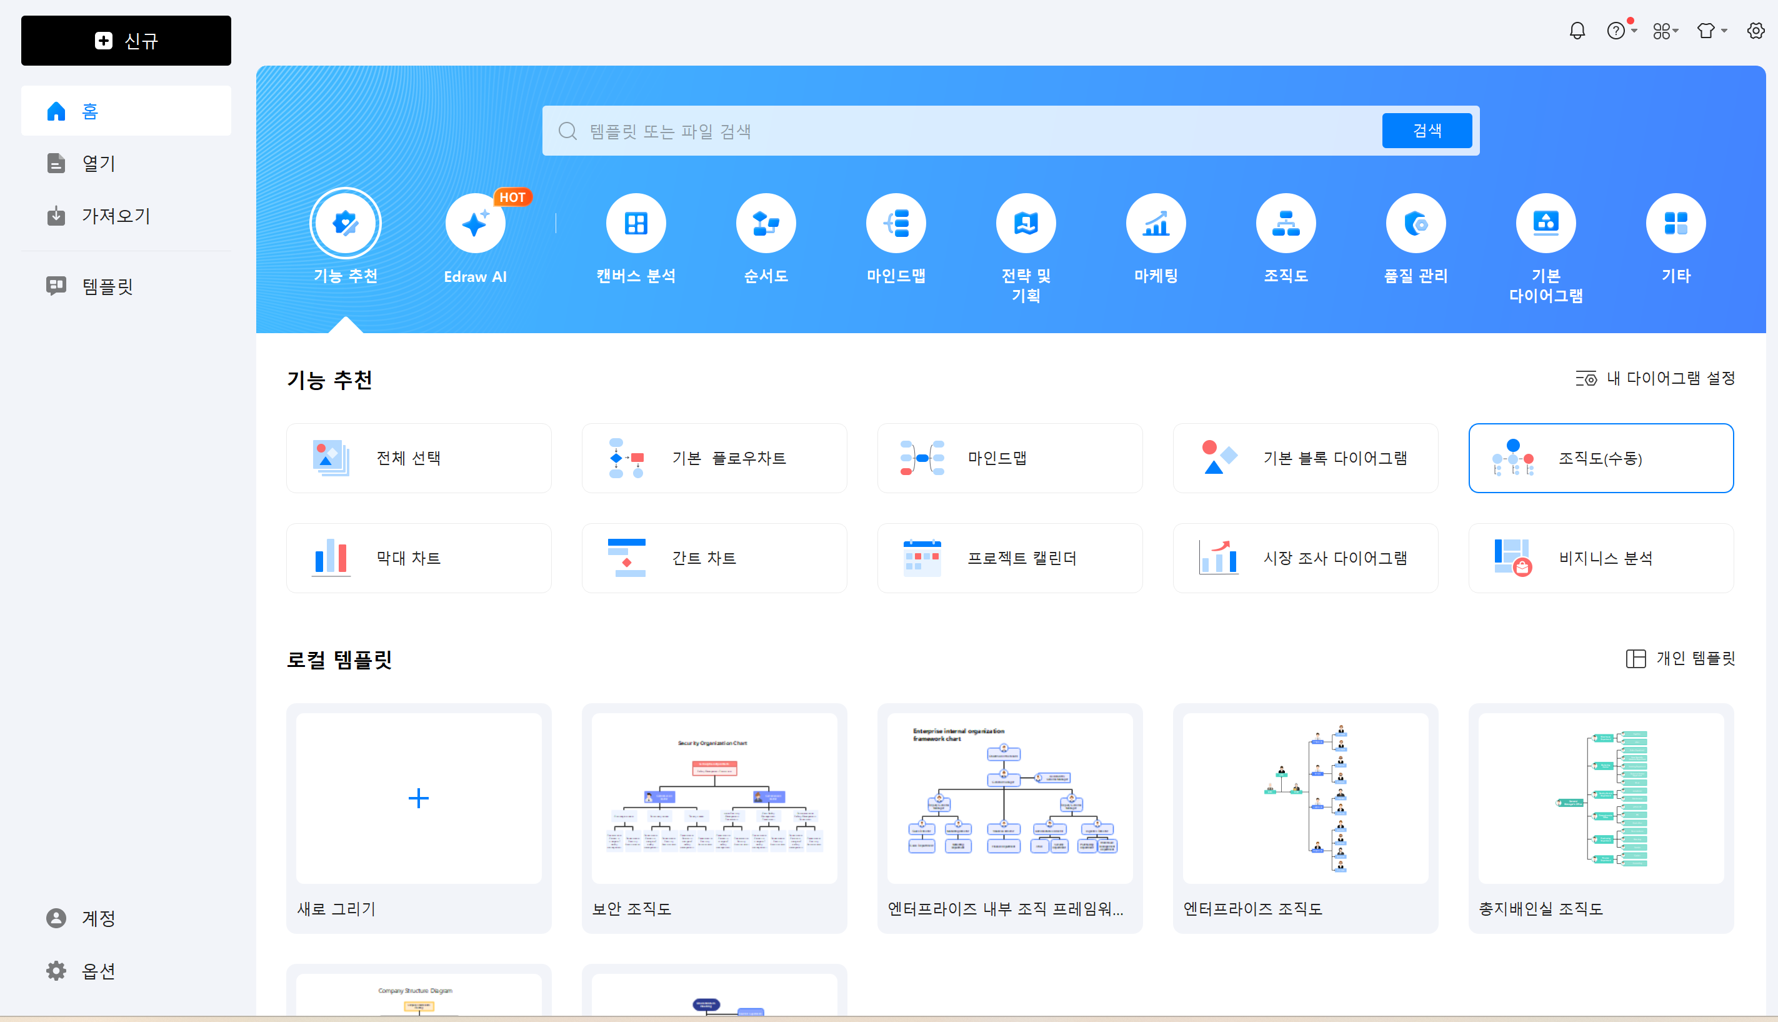Select the 캔버스 분석 category icon

point(636,223)
